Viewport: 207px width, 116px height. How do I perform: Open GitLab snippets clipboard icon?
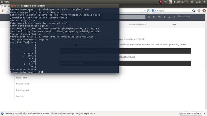pyautogui.click(x=154, y=17)
